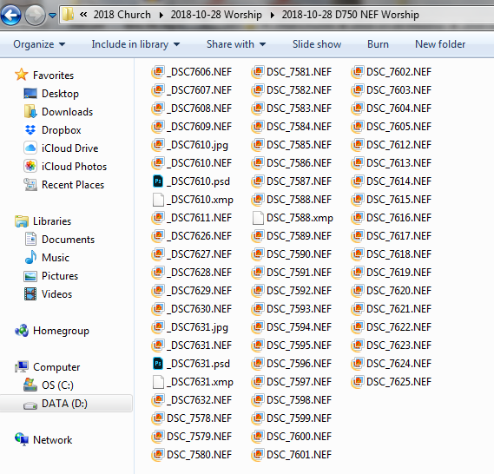Select file DSC_7588.xmp
Image resolution: width=494 pixels, height=474 pixels.
point(293,218)
